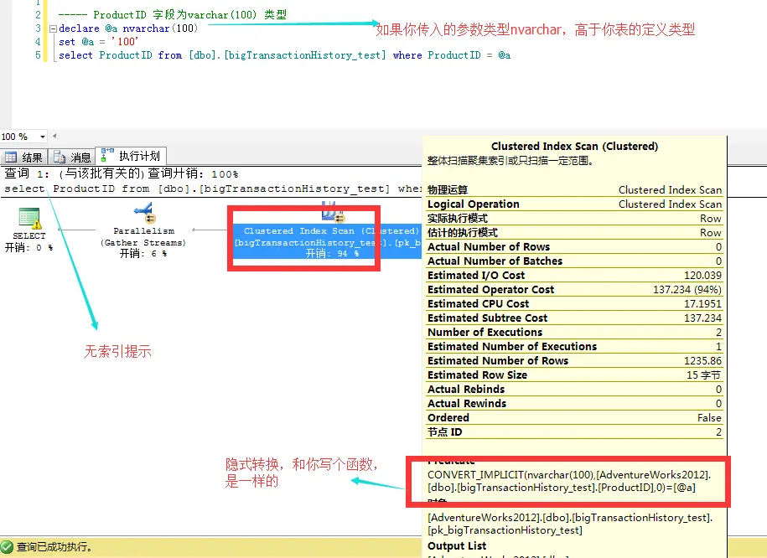Viewport: 767px width, 558px height.
Task: Click tooltip title 'Clustered Index Scan (Clustered)'
Action: (x=574, y=146)
